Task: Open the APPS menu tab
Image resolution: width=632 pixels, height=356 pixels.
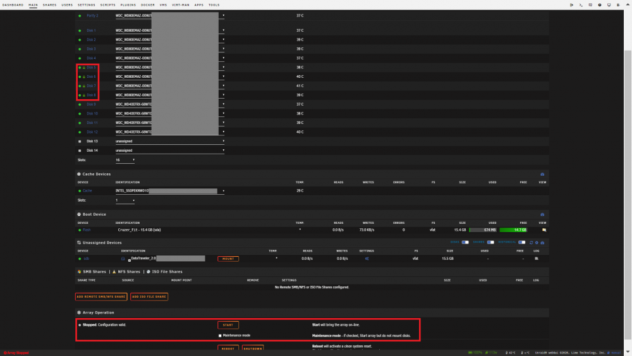Action: [x=199, y=5]
